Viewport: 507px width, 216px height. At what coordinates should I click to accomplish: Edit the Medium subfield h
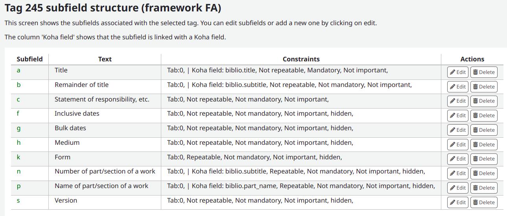[458, 144]
